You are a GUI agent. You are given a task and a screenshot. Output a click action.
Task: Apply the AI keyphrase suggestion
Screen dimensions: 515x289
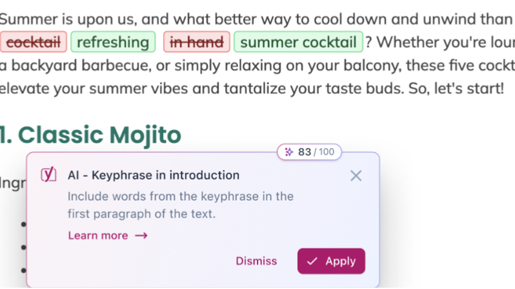pyautogui.click(x=331, y=261)
